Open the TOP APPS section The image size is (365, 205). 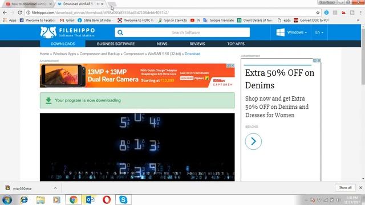(236, 44)
